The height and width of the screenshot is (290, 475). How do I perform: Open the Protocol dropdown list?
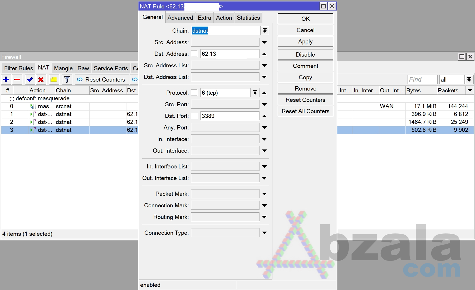click(x=255, y=93)
